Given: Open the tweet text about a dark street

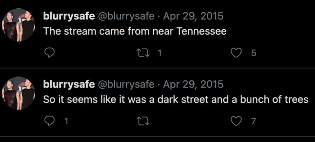Looking at the screenshot, I should pyautogui.click(x=175, y=99).
